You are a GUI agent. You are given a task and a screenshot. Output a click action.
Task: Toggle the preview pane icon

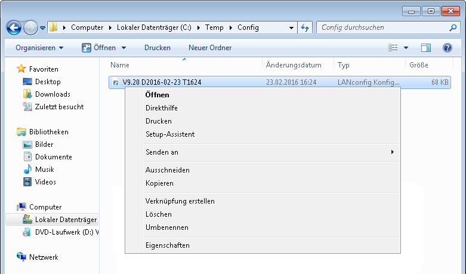coord(425,48)
